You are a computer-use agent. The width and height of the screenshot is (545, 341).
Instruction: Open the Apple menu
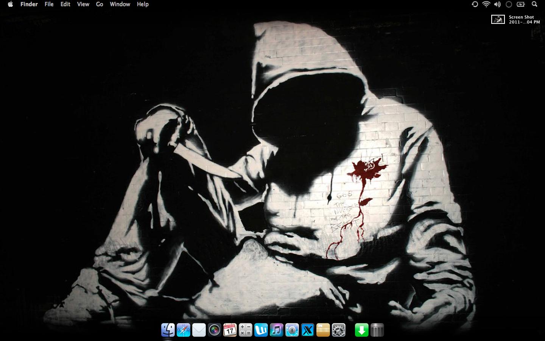click(10, 4)
